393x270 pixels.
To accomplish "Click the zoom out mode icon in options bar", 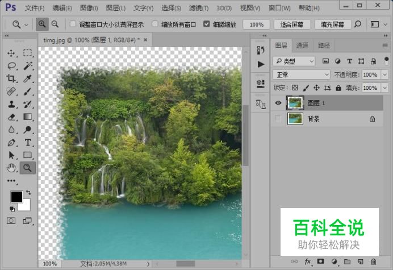I will coord(55,24).
